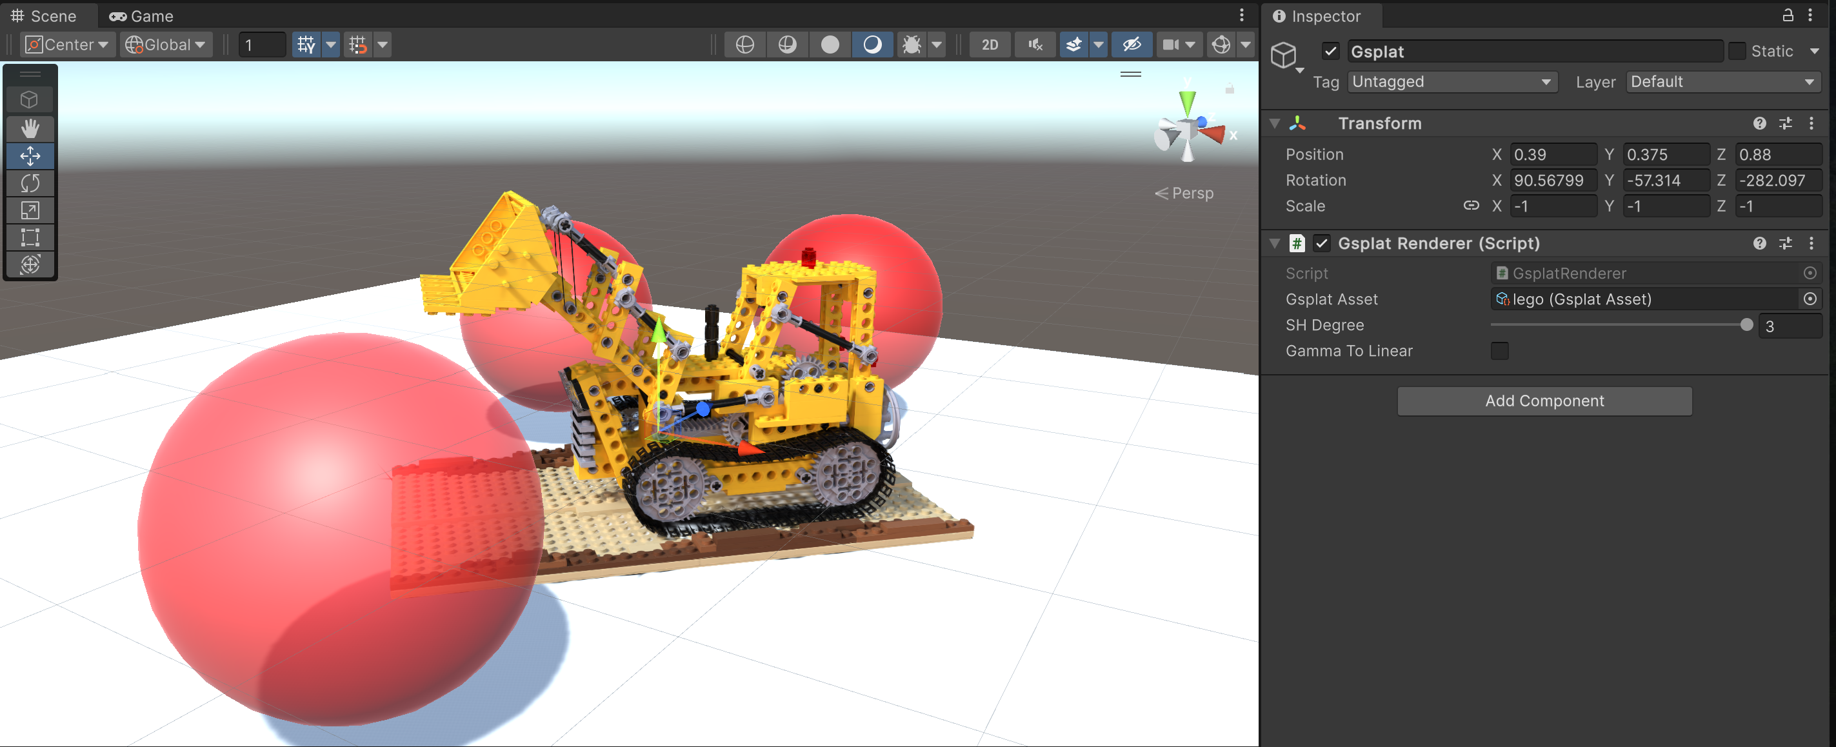
Task: Click the SH Degree slider handle
Action: 1746,325
